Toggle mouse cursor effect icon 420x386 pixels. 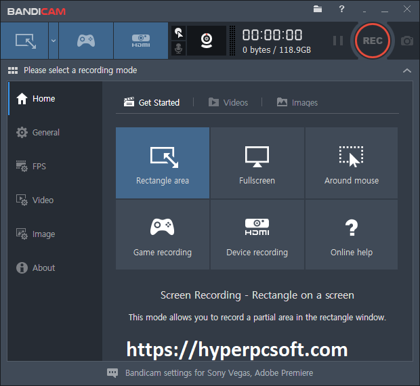(x=179, y=33)
